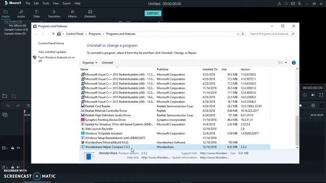Open the Tools menu in Filmora
Screen dimensions: 326x183
tap(46, 4)
